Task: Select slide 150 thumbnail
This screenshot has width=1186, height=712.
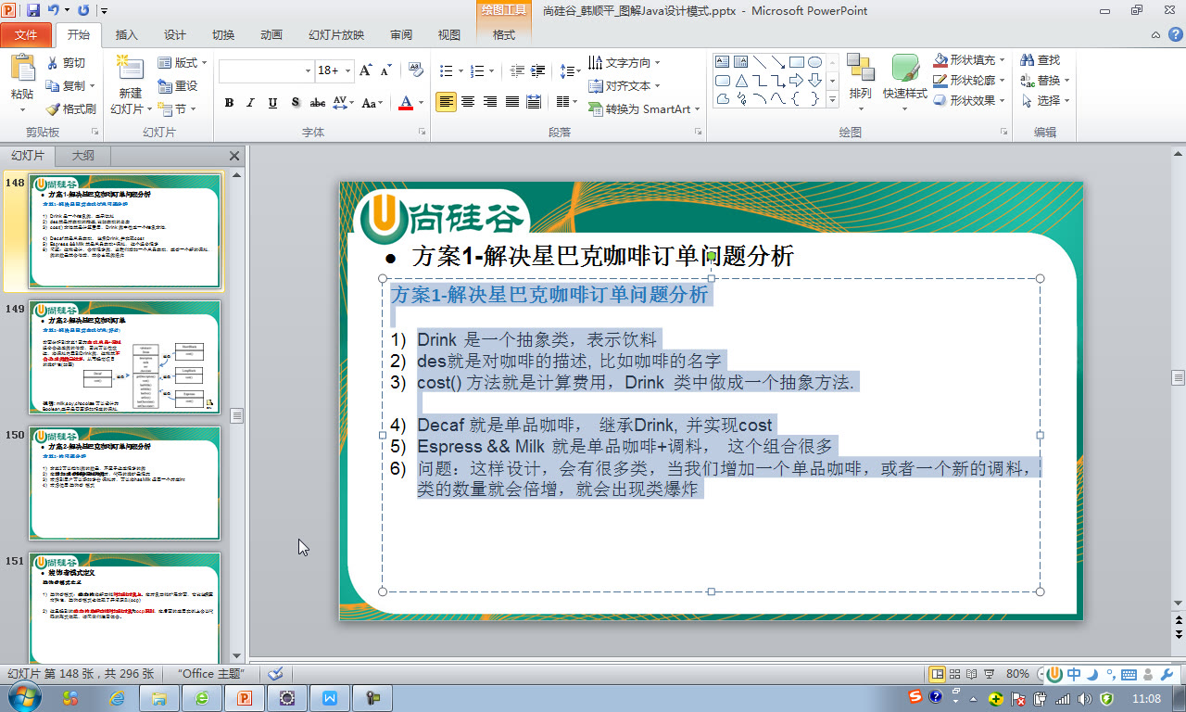Action: [125, 483]
